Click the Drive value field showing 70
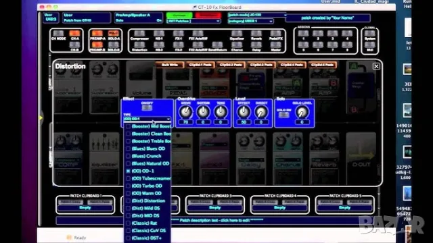Viewport: 433px width, 243px height. pos(185,122)
